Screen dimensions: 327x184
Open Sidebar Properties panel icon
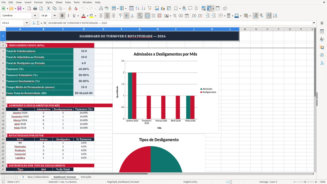tap(322, 32)
